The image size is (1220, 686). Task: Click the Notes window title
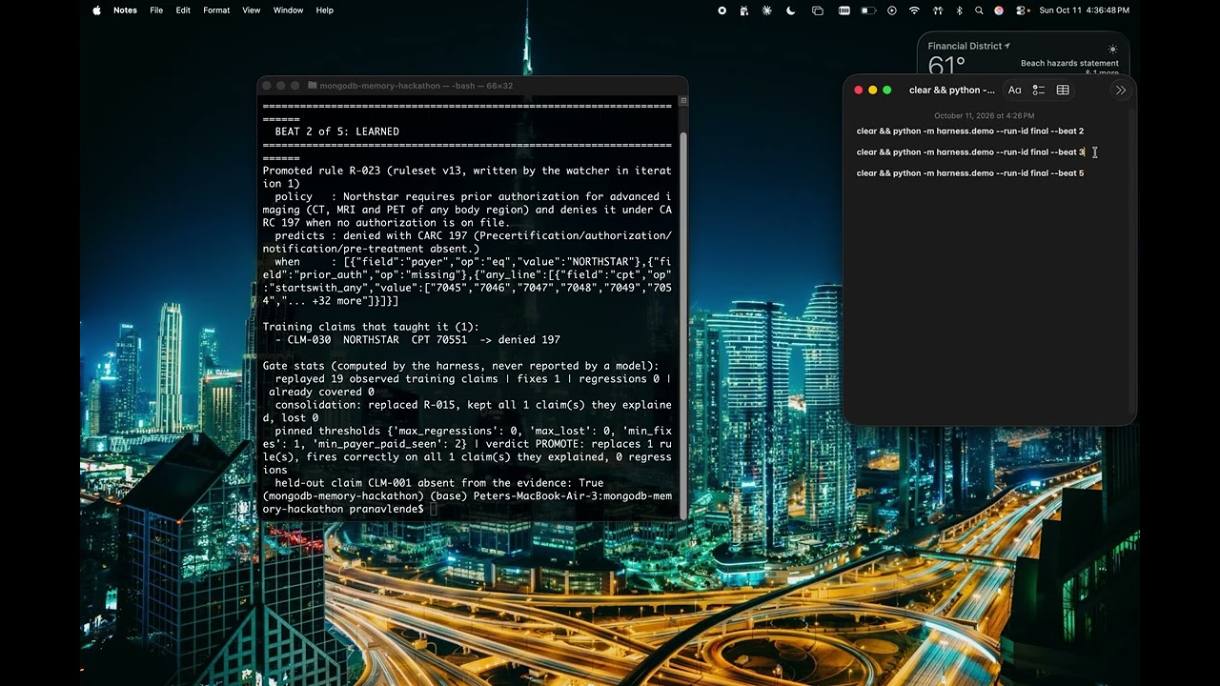point(952,90)
